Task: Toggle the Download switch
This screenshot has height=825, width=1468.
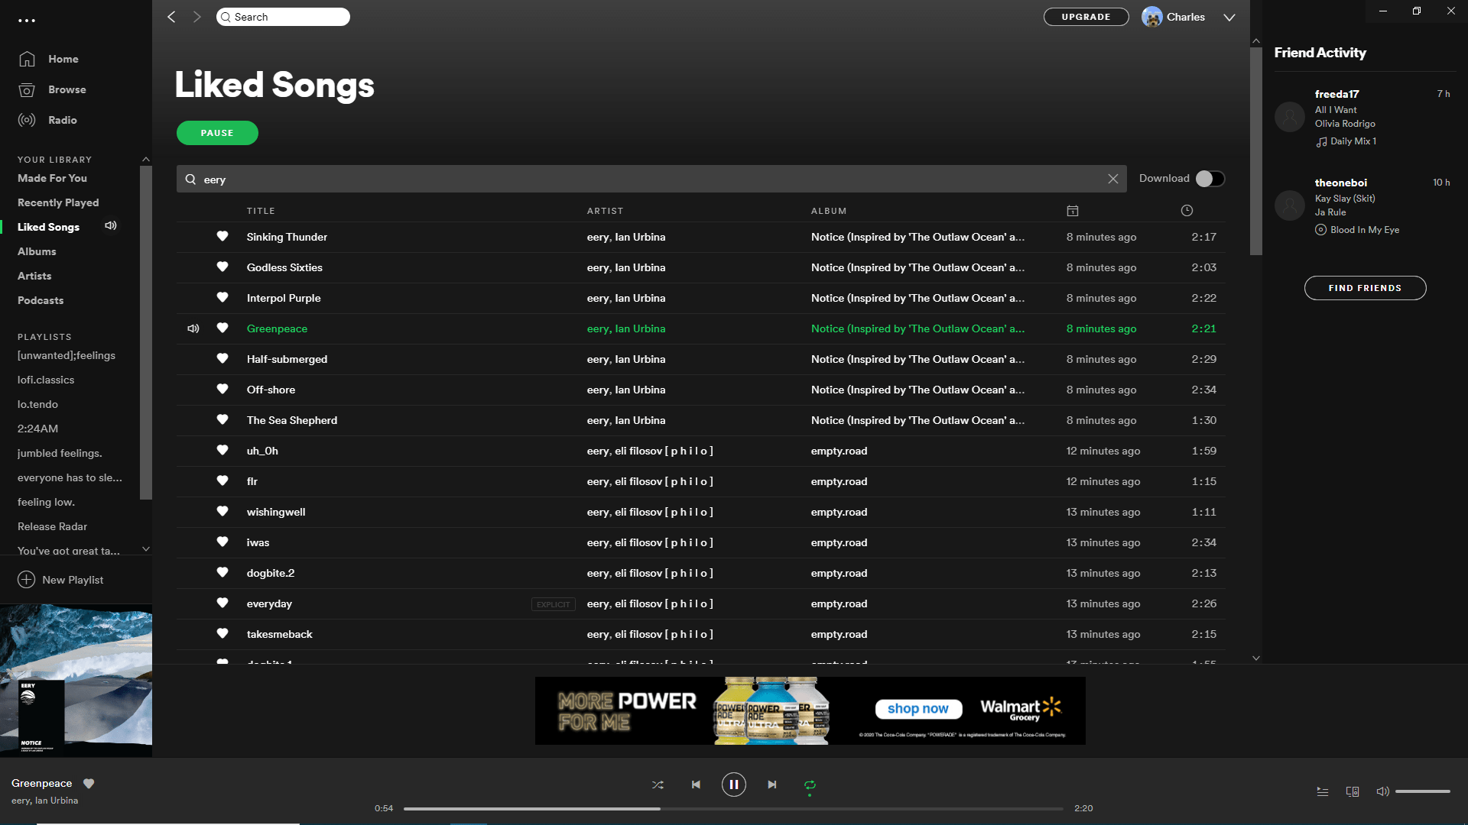Action: (x=1210, y=179)
